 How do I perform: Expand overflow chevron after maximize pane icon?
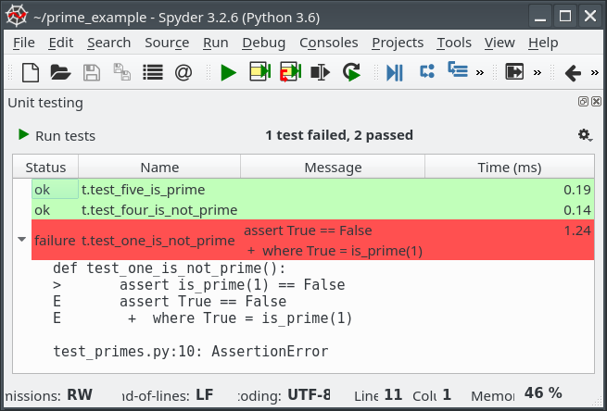click(537, 73)
